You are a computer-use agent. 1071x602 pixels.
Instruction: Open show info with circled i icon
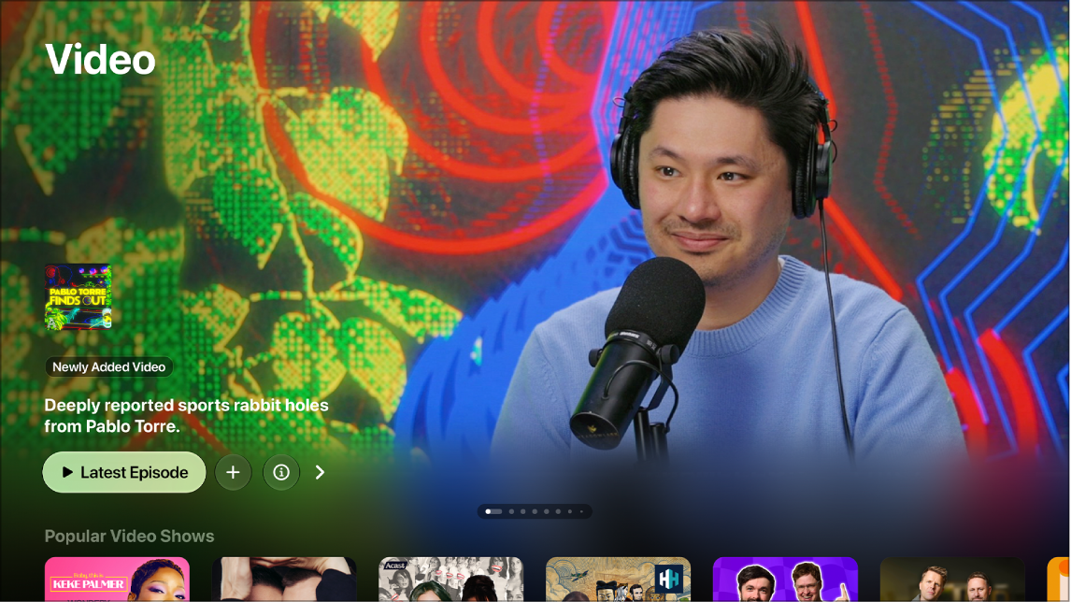[280, 472]
